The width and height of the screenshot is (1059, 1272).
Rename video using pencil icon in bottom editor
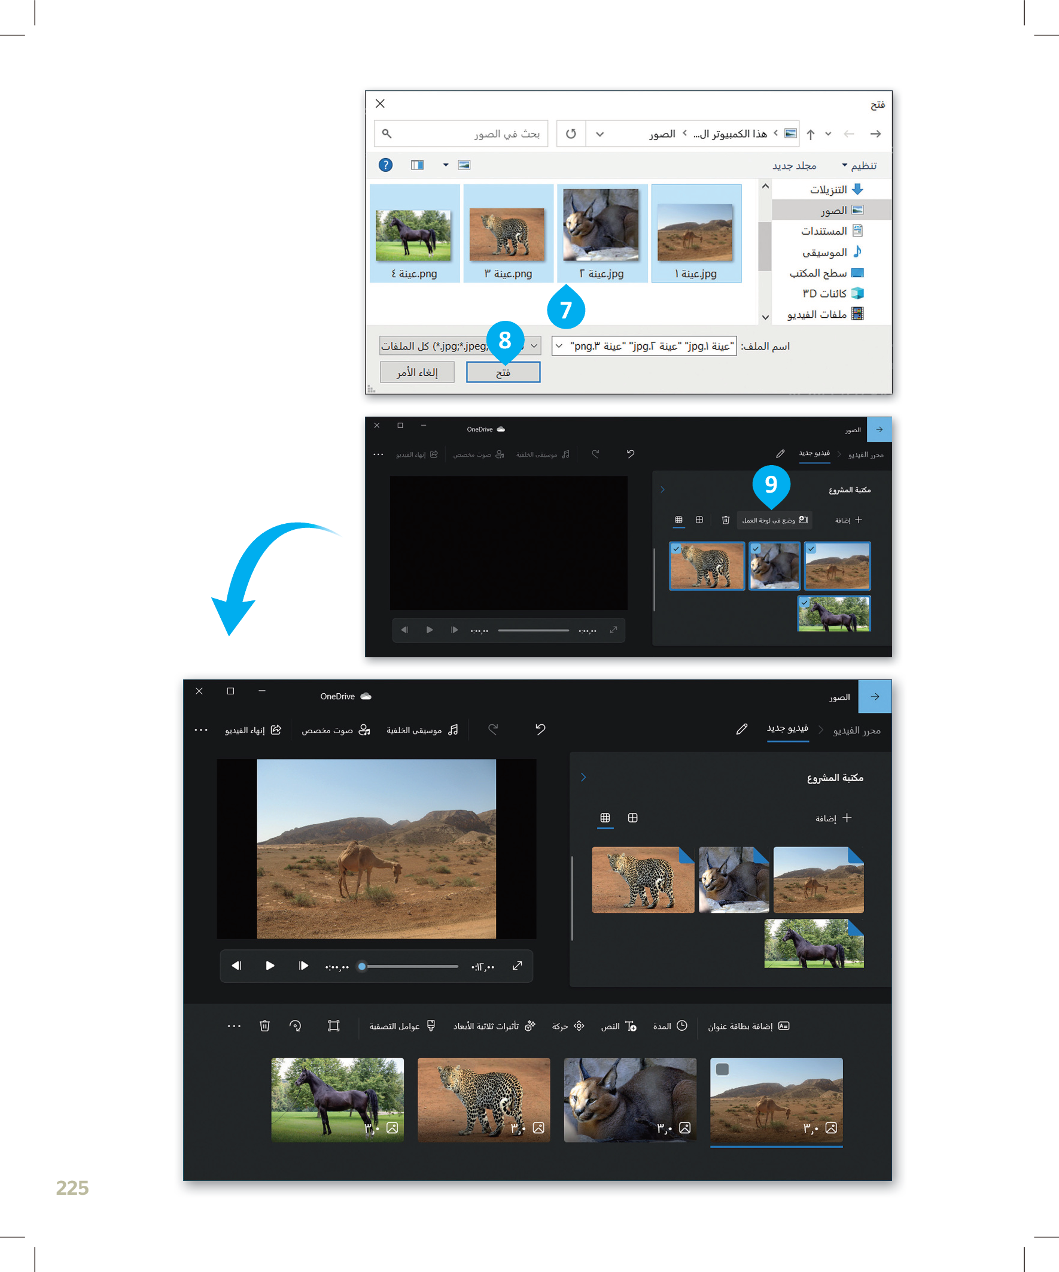(742, 729)
